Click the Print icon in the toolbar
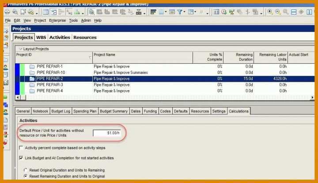The width and height of the screenshot is (318, 183). click(x=8, y=12)
